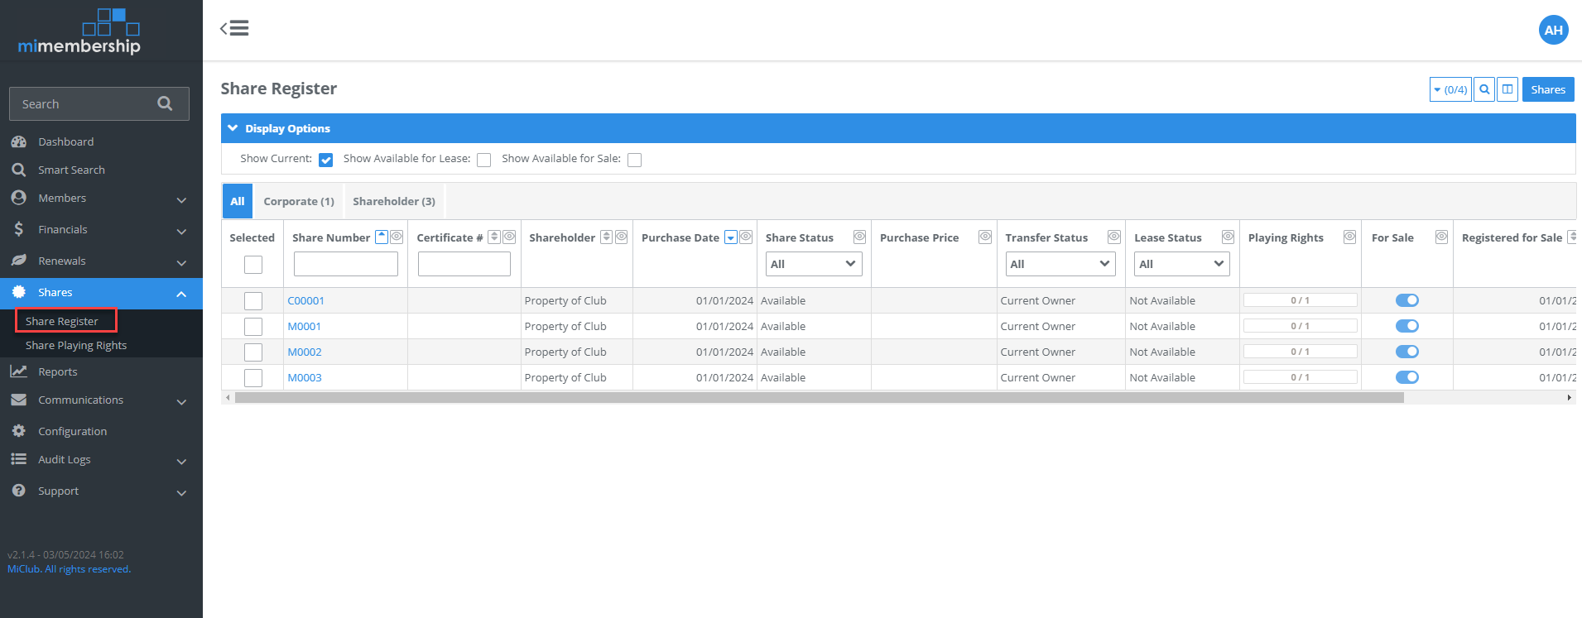Sort by Purchase Date arrow

click(x=730, y=237)
